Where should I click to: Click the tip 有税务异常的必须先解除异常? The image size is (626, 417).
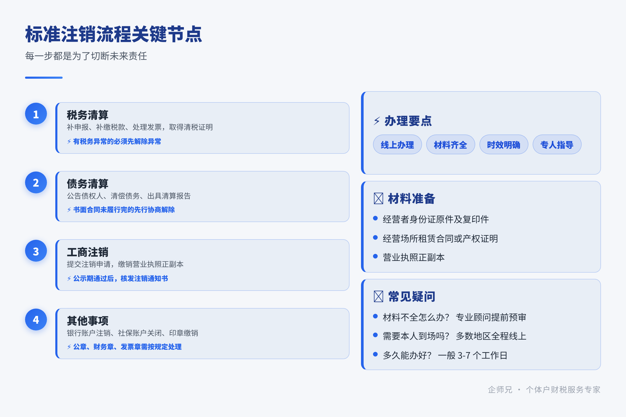117,142
